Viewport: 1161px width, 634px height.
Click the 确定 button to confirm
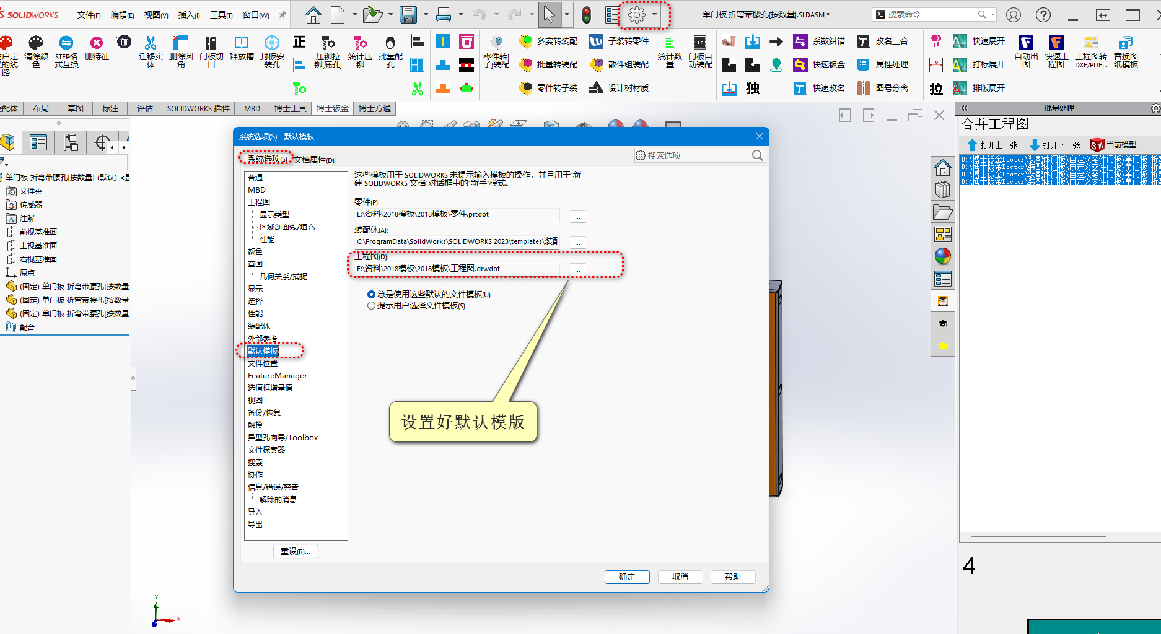tap(626, 576)
